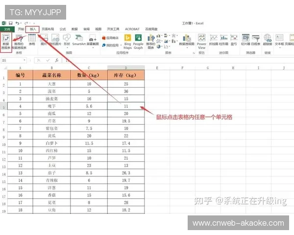Image resolution: width=294 pixels, height=235 pixels.
Task: Click cell D5 containing 11
Action: click(x=126, y=106)
